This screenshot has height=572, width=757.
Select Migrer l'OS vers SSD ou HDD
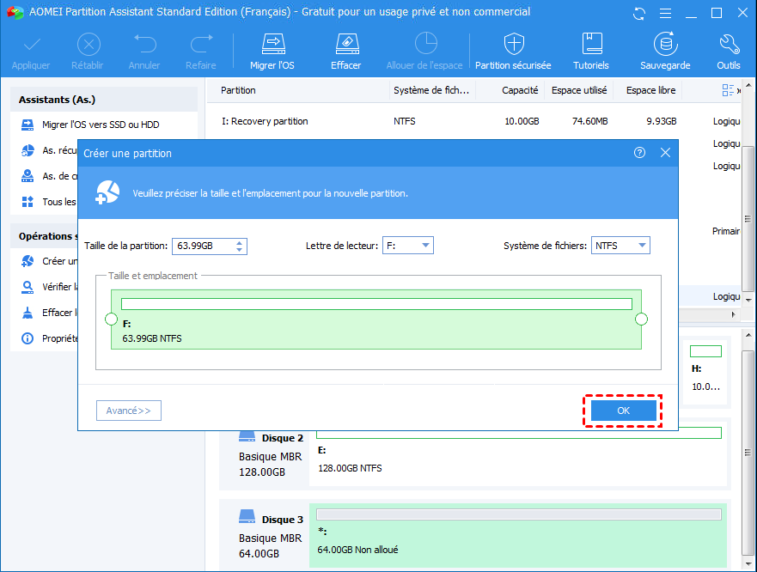coord(100,125)
